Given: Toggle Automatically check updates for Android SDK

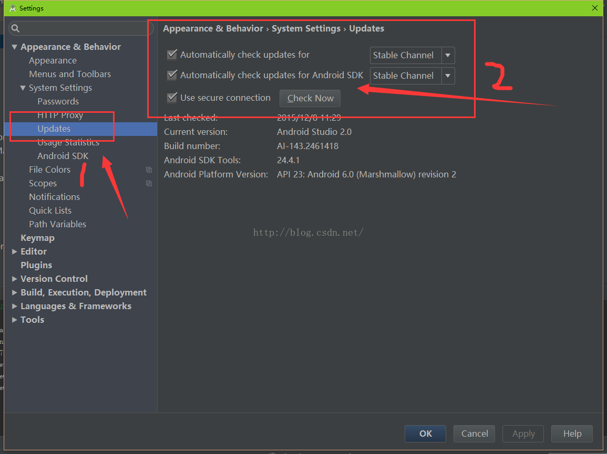Looking at the screenshot, I should [172, 75].
